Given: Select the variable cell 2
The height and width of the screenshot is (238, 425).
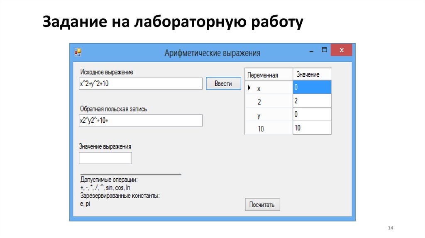Looking at the screenshot, I should tap(269, 101).
